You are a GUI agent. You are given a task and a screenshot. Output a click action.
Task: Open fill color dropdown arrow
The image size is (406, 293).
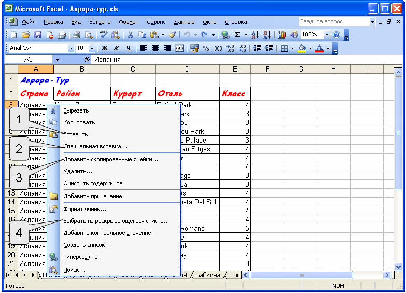point(310,48)
